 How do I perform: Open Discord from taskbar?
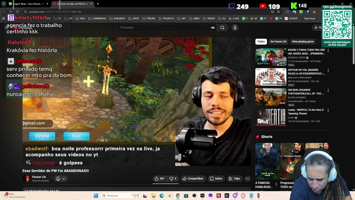coord(235,196)
